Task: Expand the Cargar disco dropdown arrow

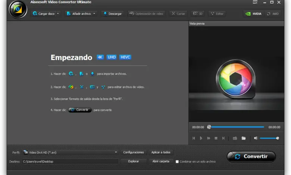Action: tap(58, 14)
